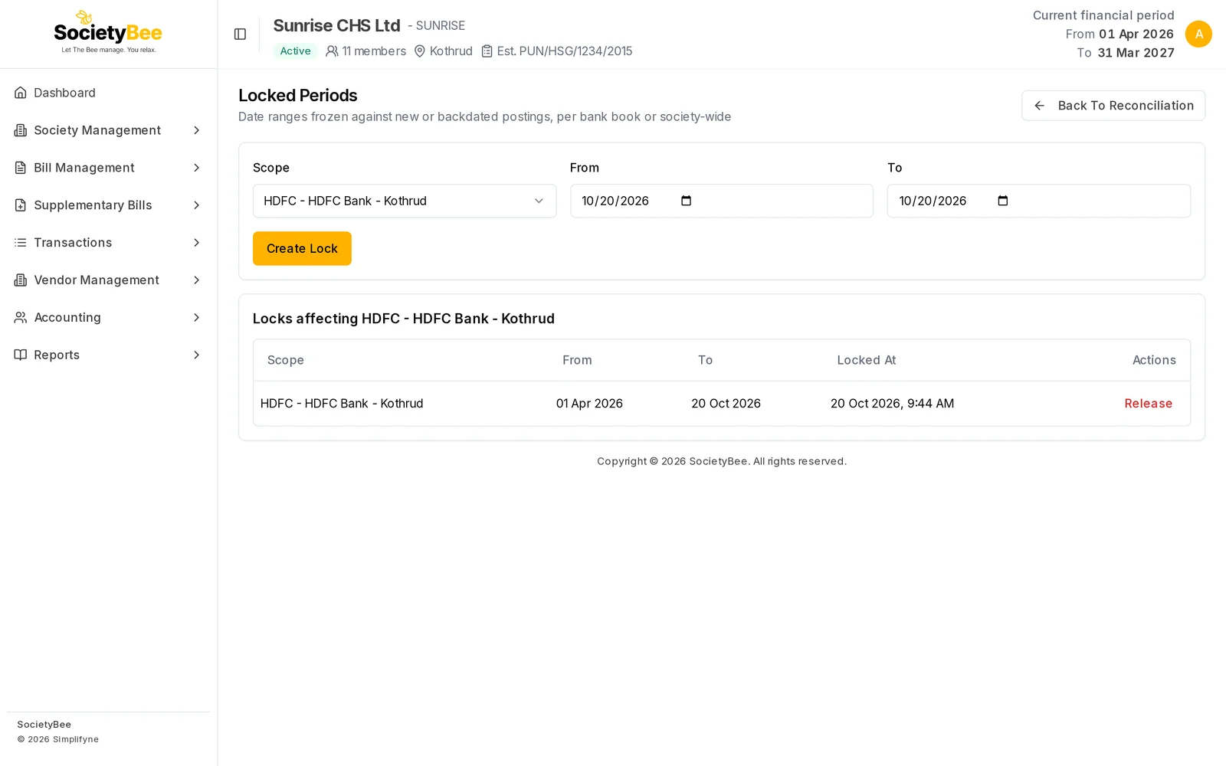Image resolution: width=1226 pixels, height=766 pixels.
Task: Click the back arrow on Back To Reconciliation
Action: tap(1040, 106)
